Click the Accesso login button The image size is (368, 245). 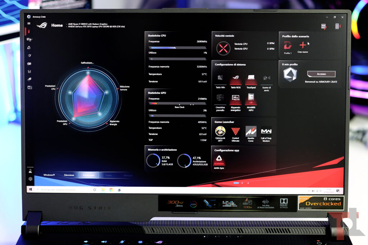click(x=322, y=74)
